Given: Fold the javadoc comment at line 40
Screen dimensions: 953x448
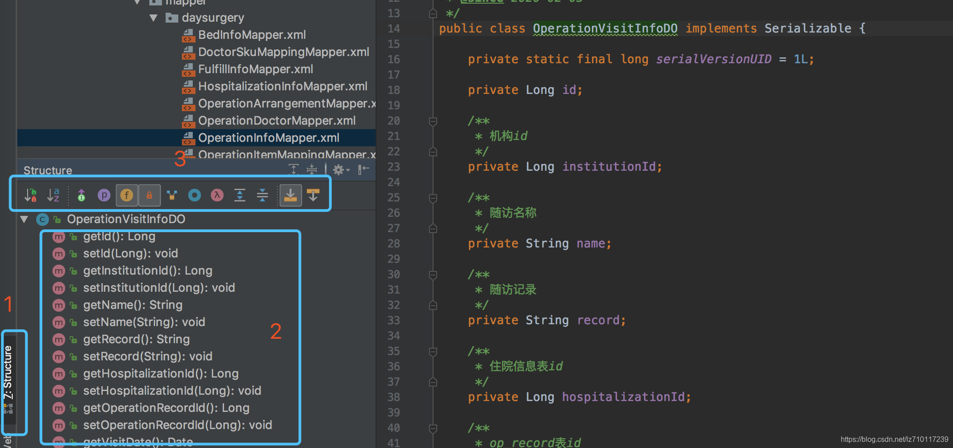Looking at the screenshot, I should click(433, 428).
